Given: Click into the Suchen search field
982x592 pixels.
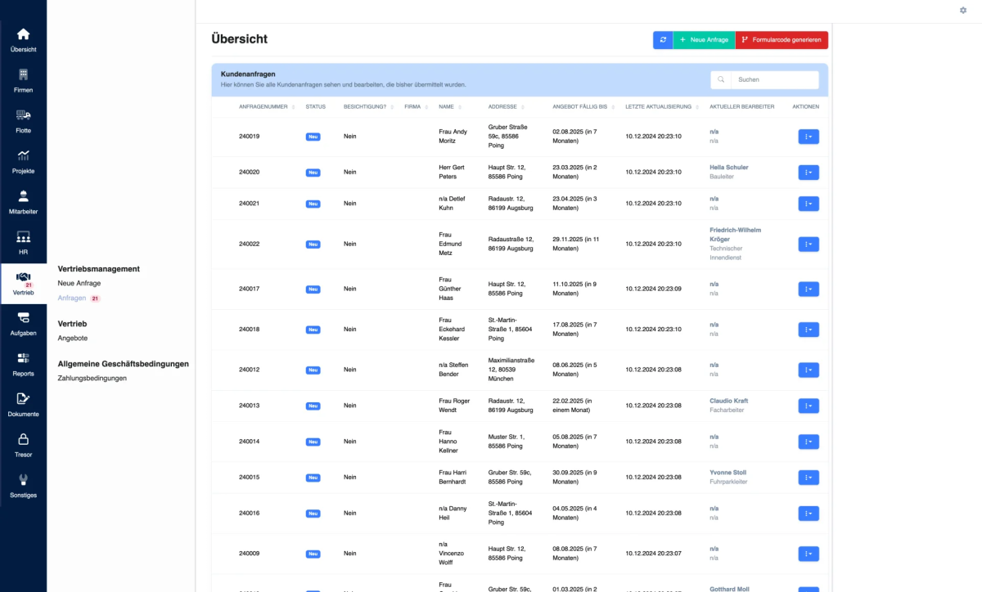Looking at the screenshot, I should pos(773,80).
